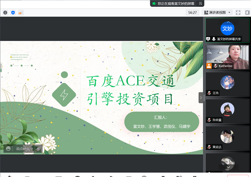
Task: Click the 56:27 meeting timer
Action: click(193, 13)
